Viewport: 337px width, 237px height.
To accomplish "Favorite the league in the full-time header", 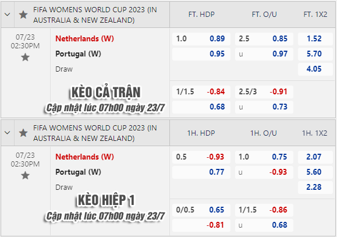I will 23,15.
